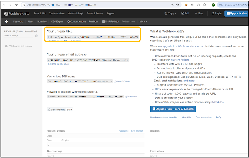Open the green Chrome profile avatar
The width and height of the screenshot is (249, 158).
214,5
